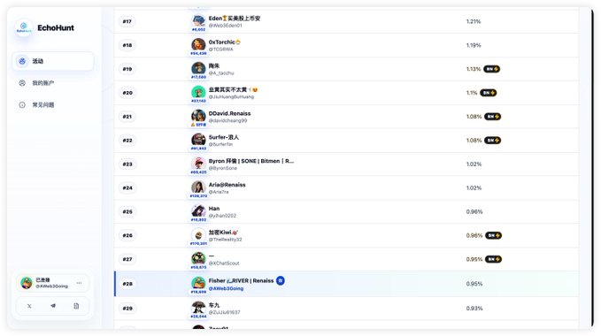This screenshot has width=601, height=336.
Task: Click the profile avatar in the sidebar card
Action: (27, 283)
